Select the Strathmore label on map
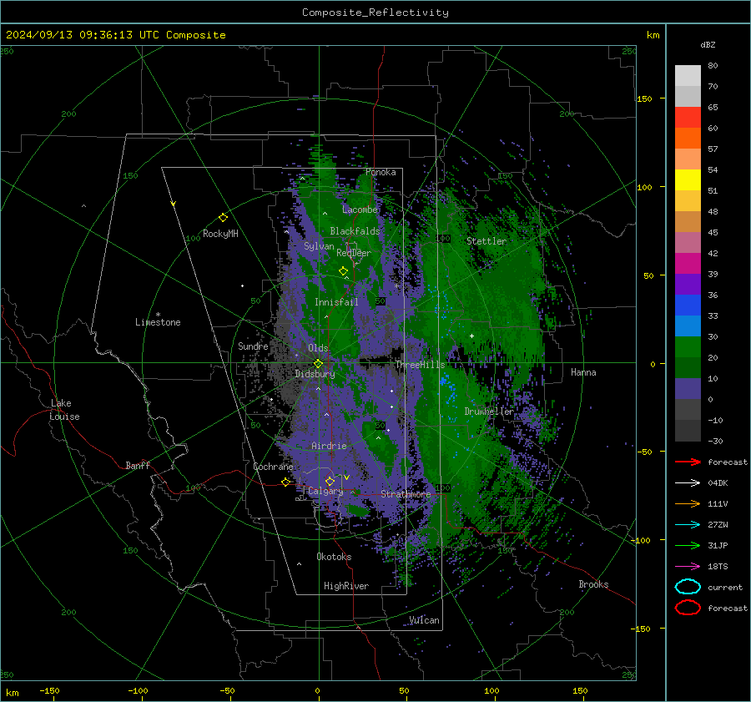The width and height of the screenshot is (751, 702). pos(406,494)
